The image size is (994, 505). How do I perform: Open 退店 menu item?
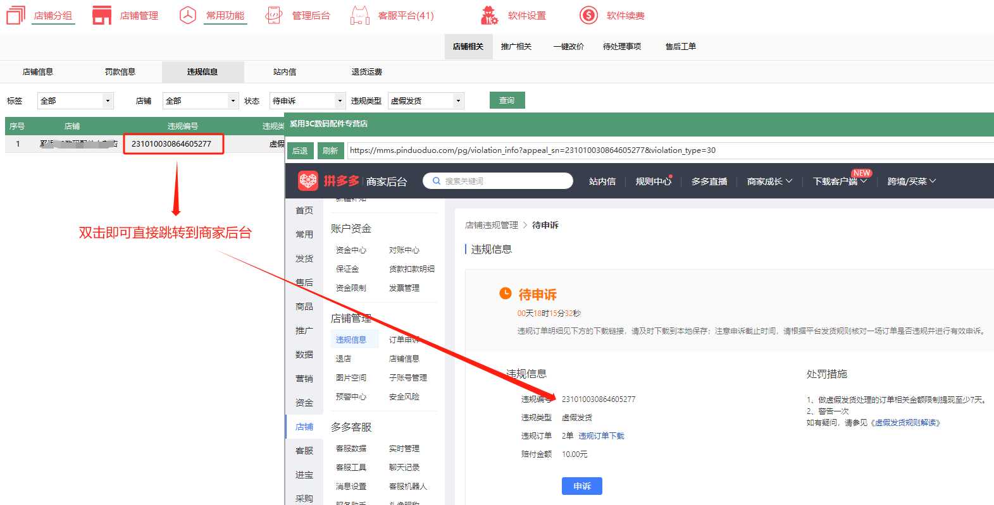coord(344,359)
